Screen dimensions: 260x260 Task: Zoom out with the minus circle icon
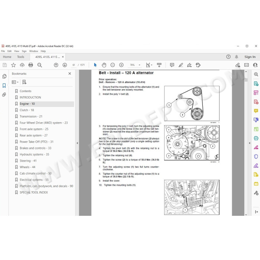coord(113,65)
